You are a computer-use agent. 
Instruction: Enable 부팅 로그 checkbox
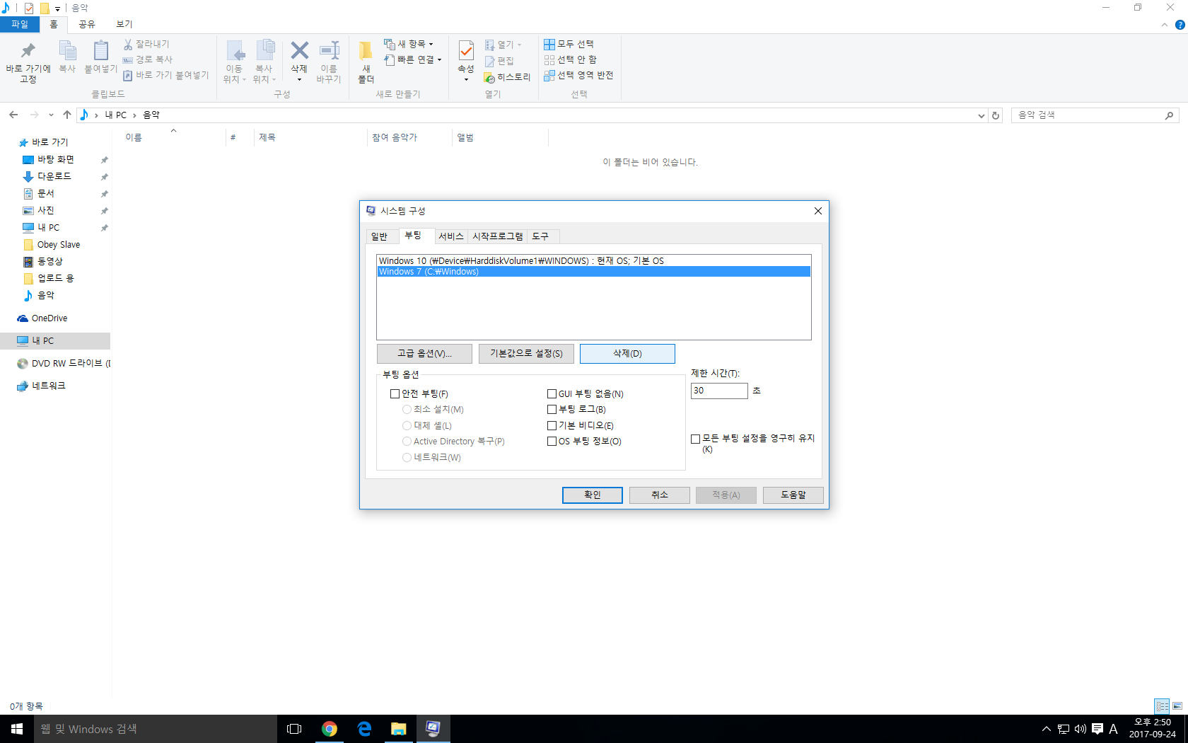pyautogui.click(x=552, y=409)
